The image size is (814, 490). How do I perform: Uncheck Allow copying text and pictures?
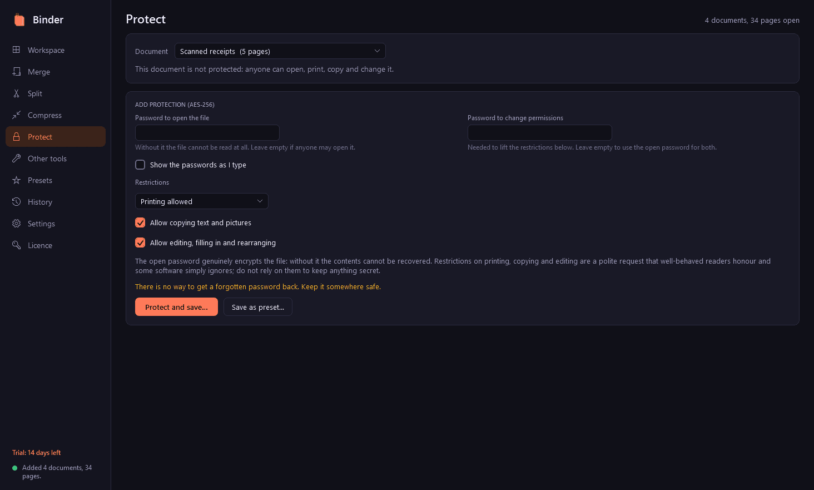pyautogui.click(x=140, y=222)
